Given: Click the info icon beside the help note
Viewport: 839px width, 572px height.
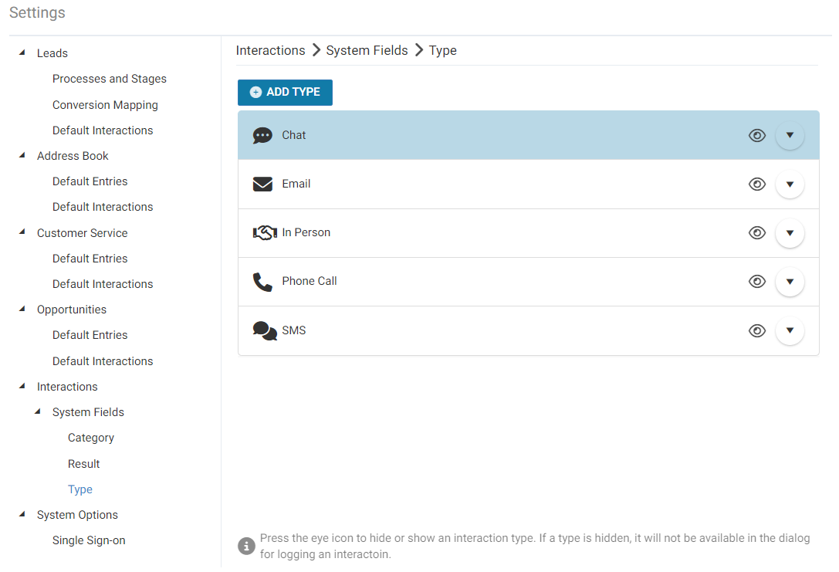Looking at the screenshot, I should pyautogui.click(x=246, y=547).
